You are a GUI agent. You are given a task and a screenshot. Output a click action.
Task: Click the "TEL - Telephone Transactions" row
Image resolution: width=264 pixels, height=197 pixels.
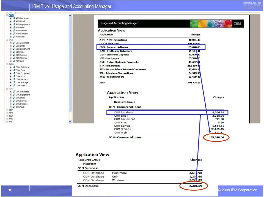pyautogui.click(x=150, y=73)
